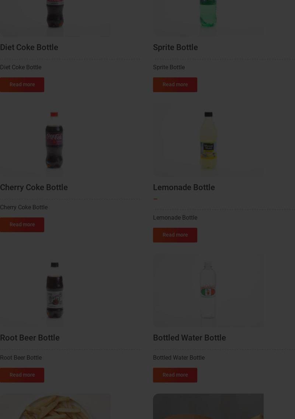Viewport: 295px width, 419px height.
Task: Open the Bottled Water Bottle heading link
Action: click(190, 338)
